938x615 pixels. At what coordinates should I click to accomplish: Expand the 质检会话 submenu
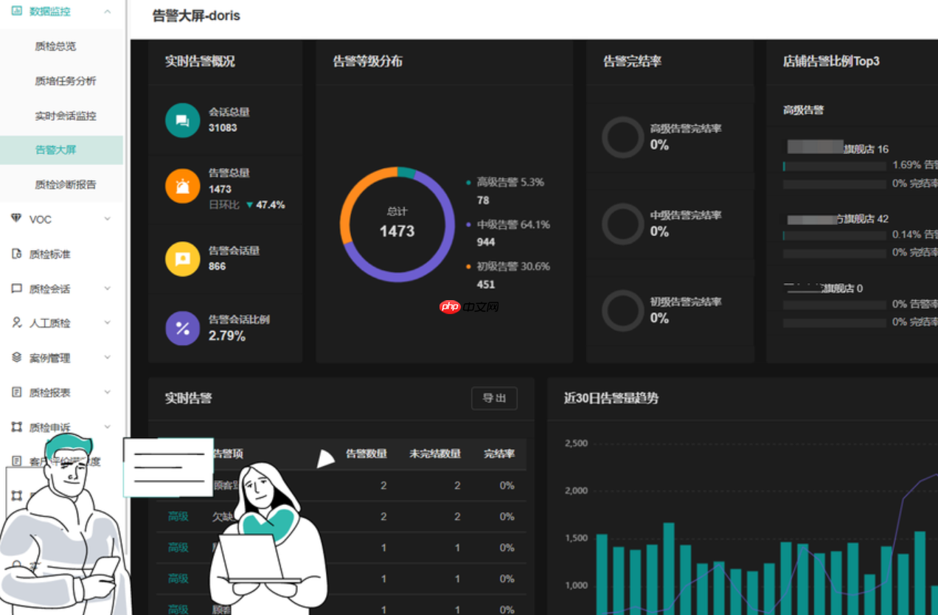point(108,288)
